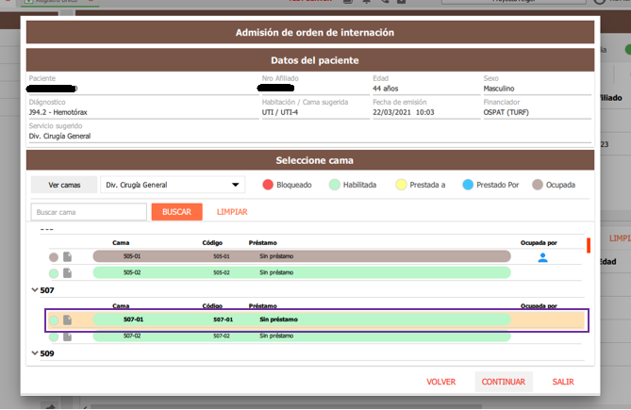Click the blue Prestado Por legend swatch
Screen dimensions: 631x410
tap(468, 185)
